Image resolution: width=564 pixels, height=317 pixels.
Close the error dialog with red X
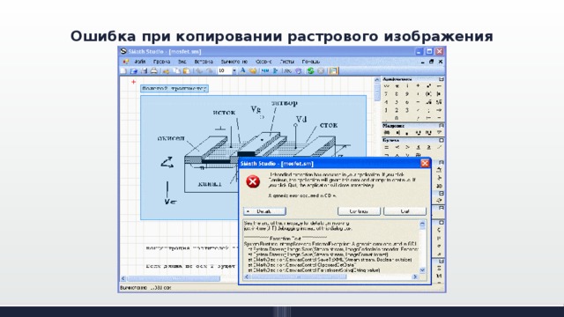425,164
